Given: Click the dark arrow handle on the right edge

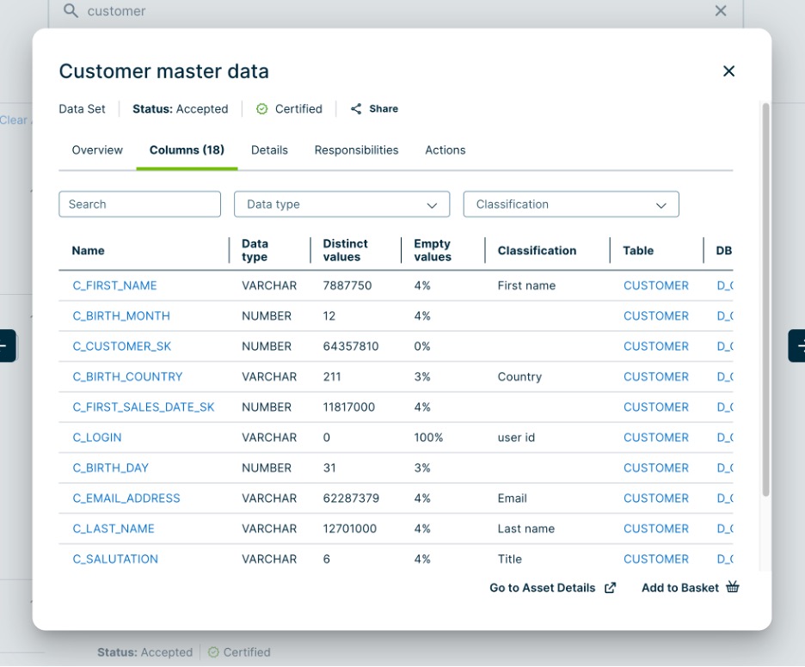Looking at the screenshot, I should tap(800, 346).
